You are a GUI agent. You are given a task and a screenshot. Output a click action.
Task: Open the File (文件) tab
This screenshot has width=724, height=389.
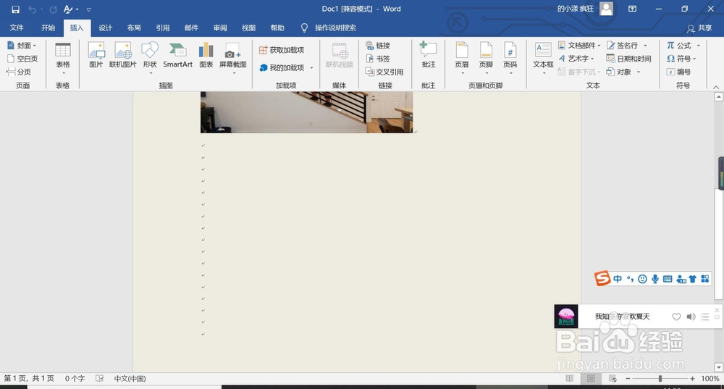[17, 28]
